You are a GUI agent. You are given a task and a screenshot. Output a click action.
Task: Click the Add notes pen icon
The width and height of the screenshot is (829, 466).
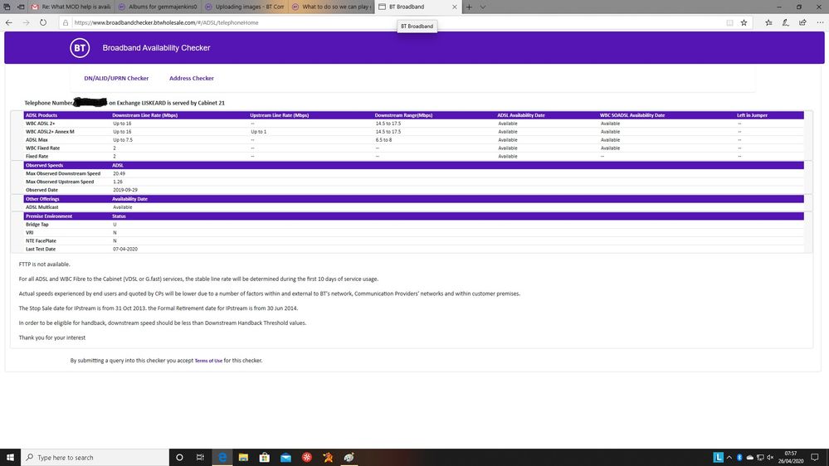[786, 22]
